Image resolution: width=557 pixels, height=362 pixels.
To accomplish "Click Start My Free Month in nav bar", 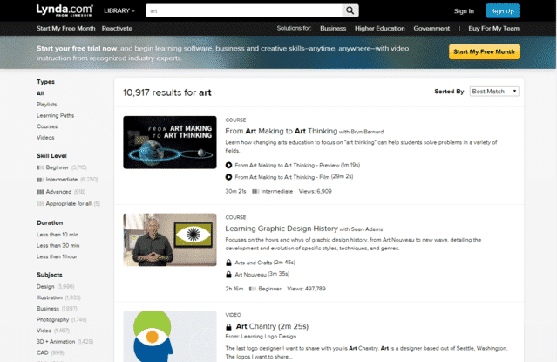I will tap(65, 29).
